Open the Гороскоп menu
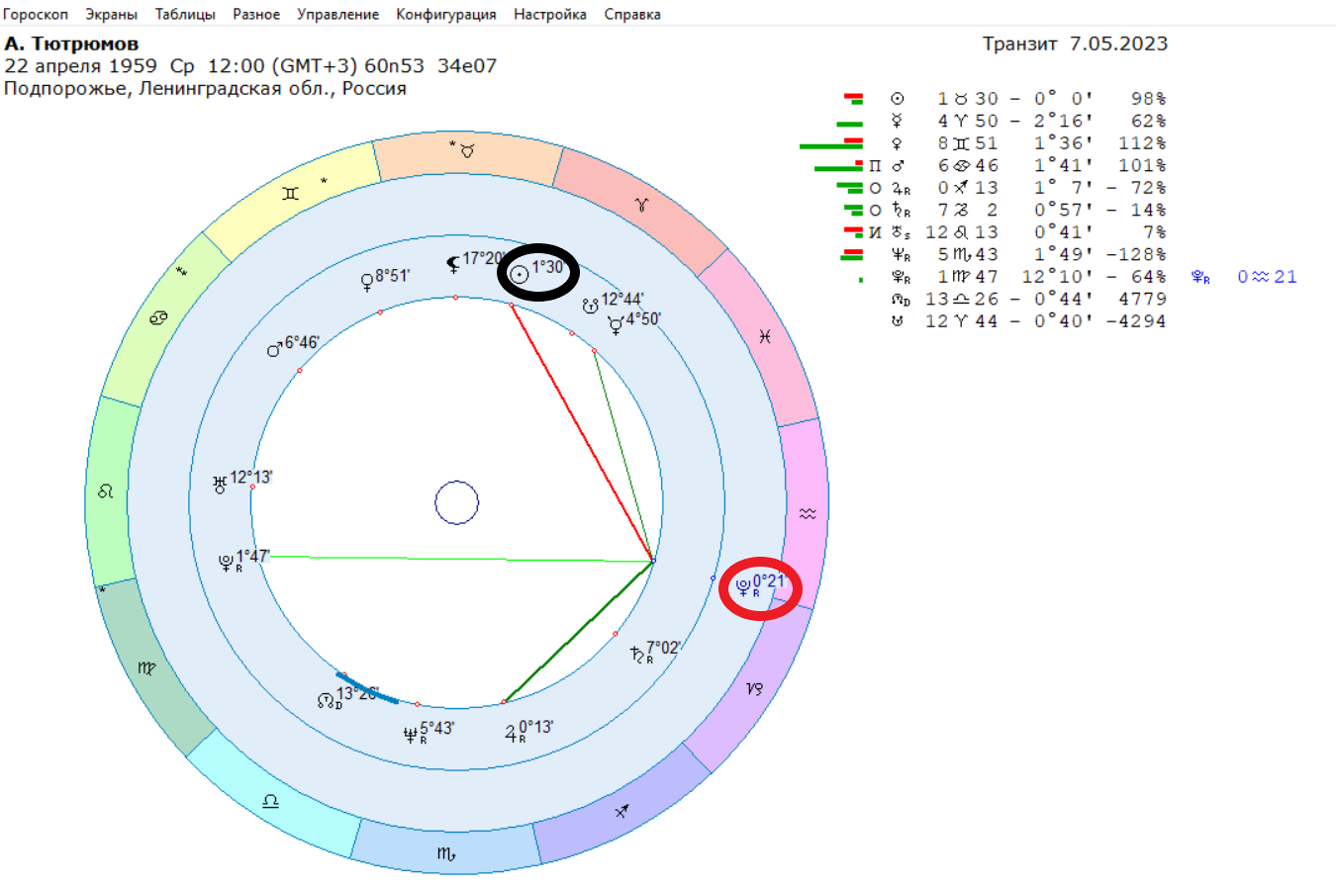 36,14
